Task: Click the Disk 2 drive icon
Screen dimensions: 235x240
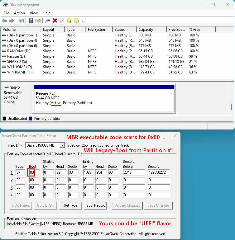Action: 7,87
